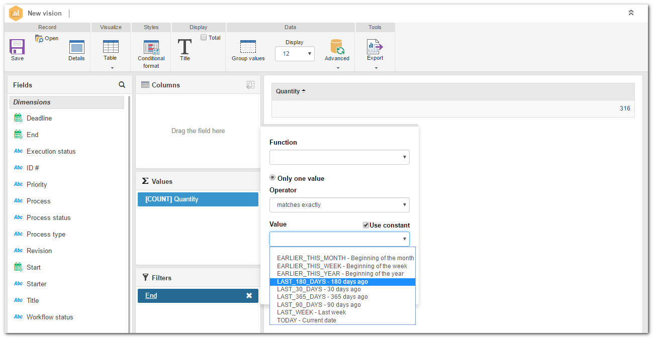Search fields with magnifier icon

click(122, 85)
